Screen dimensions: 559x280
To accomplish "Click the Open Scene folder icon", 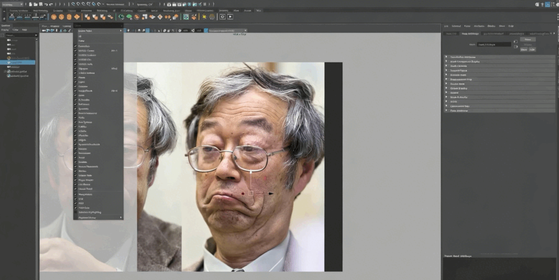I will click(x=36, y=4).
